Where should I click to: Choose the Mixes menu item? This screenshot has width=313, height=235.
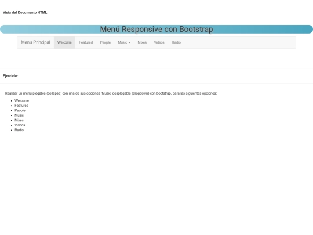pyautogui.click(x=142, y=42)
